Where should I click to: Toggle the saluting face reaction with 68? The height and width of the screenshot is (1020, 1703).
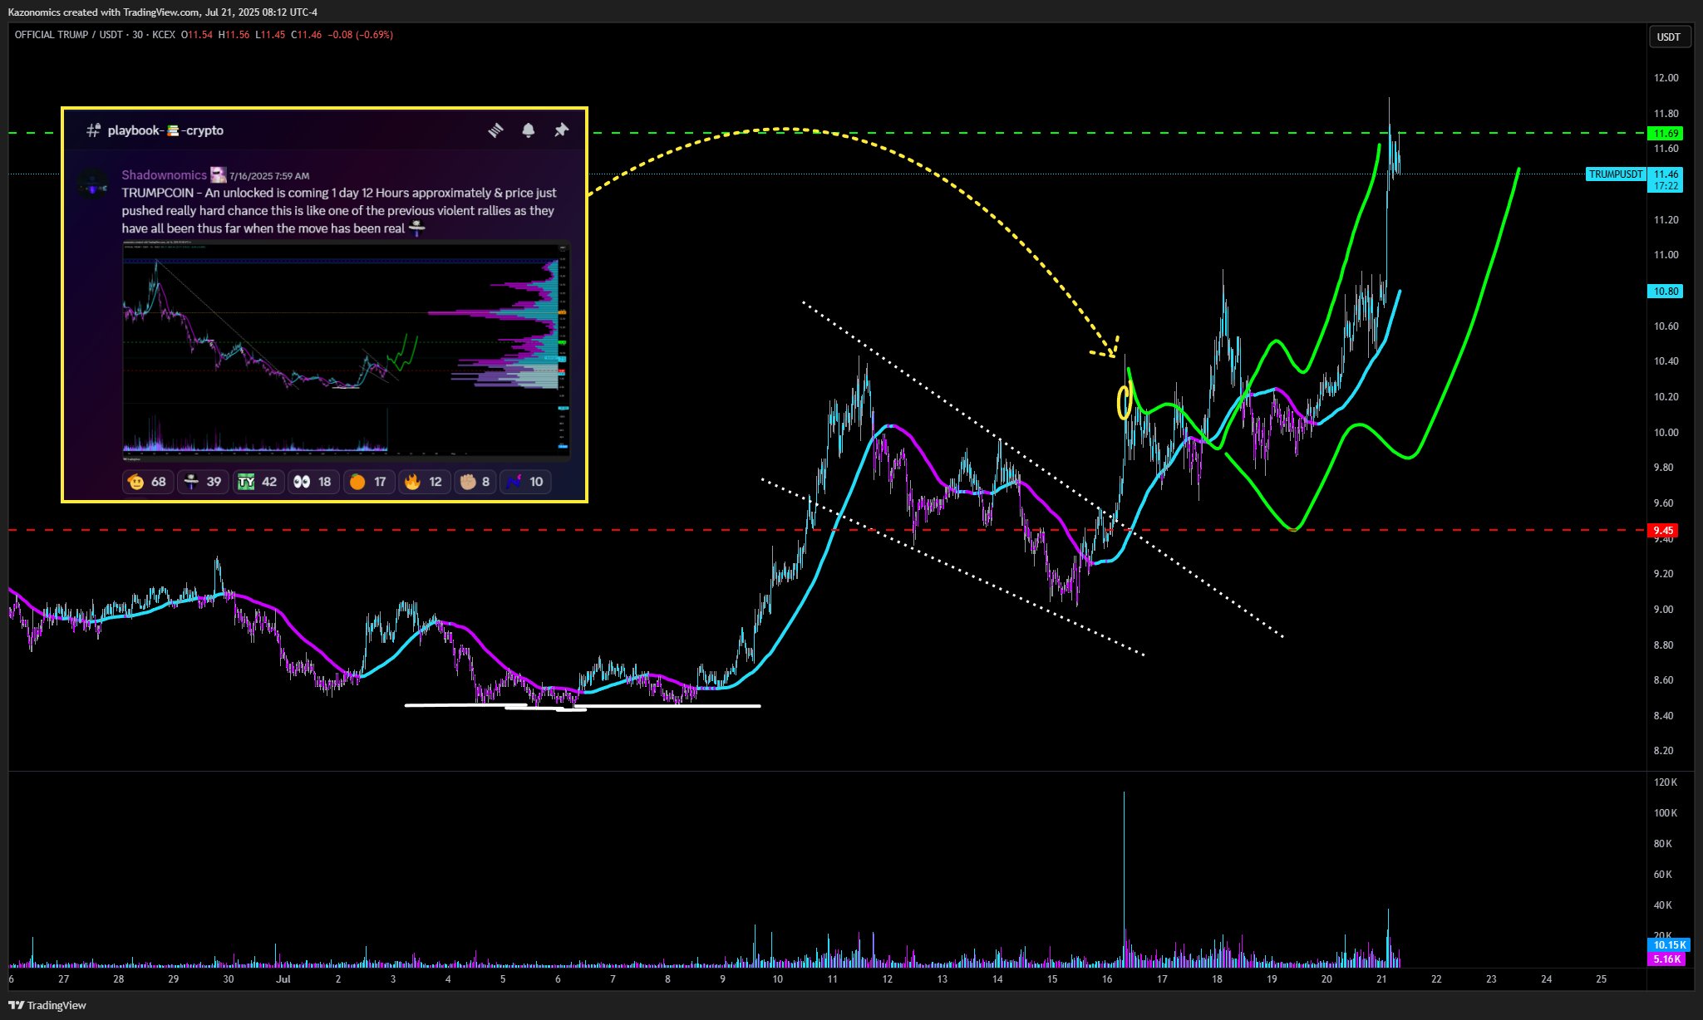147,482
